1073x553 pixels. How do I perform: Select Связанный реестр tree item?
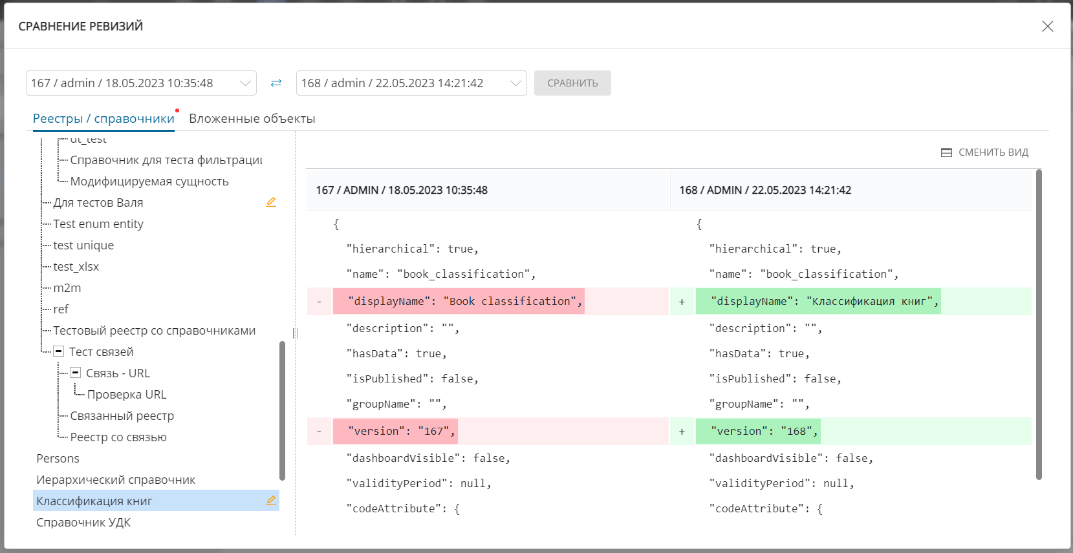[122, 415]
